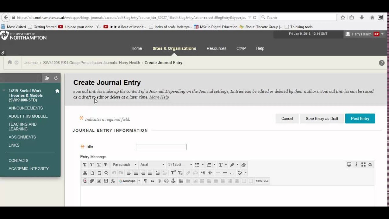
Task: Insert block quote in editor
Action: tap(152, 181)
